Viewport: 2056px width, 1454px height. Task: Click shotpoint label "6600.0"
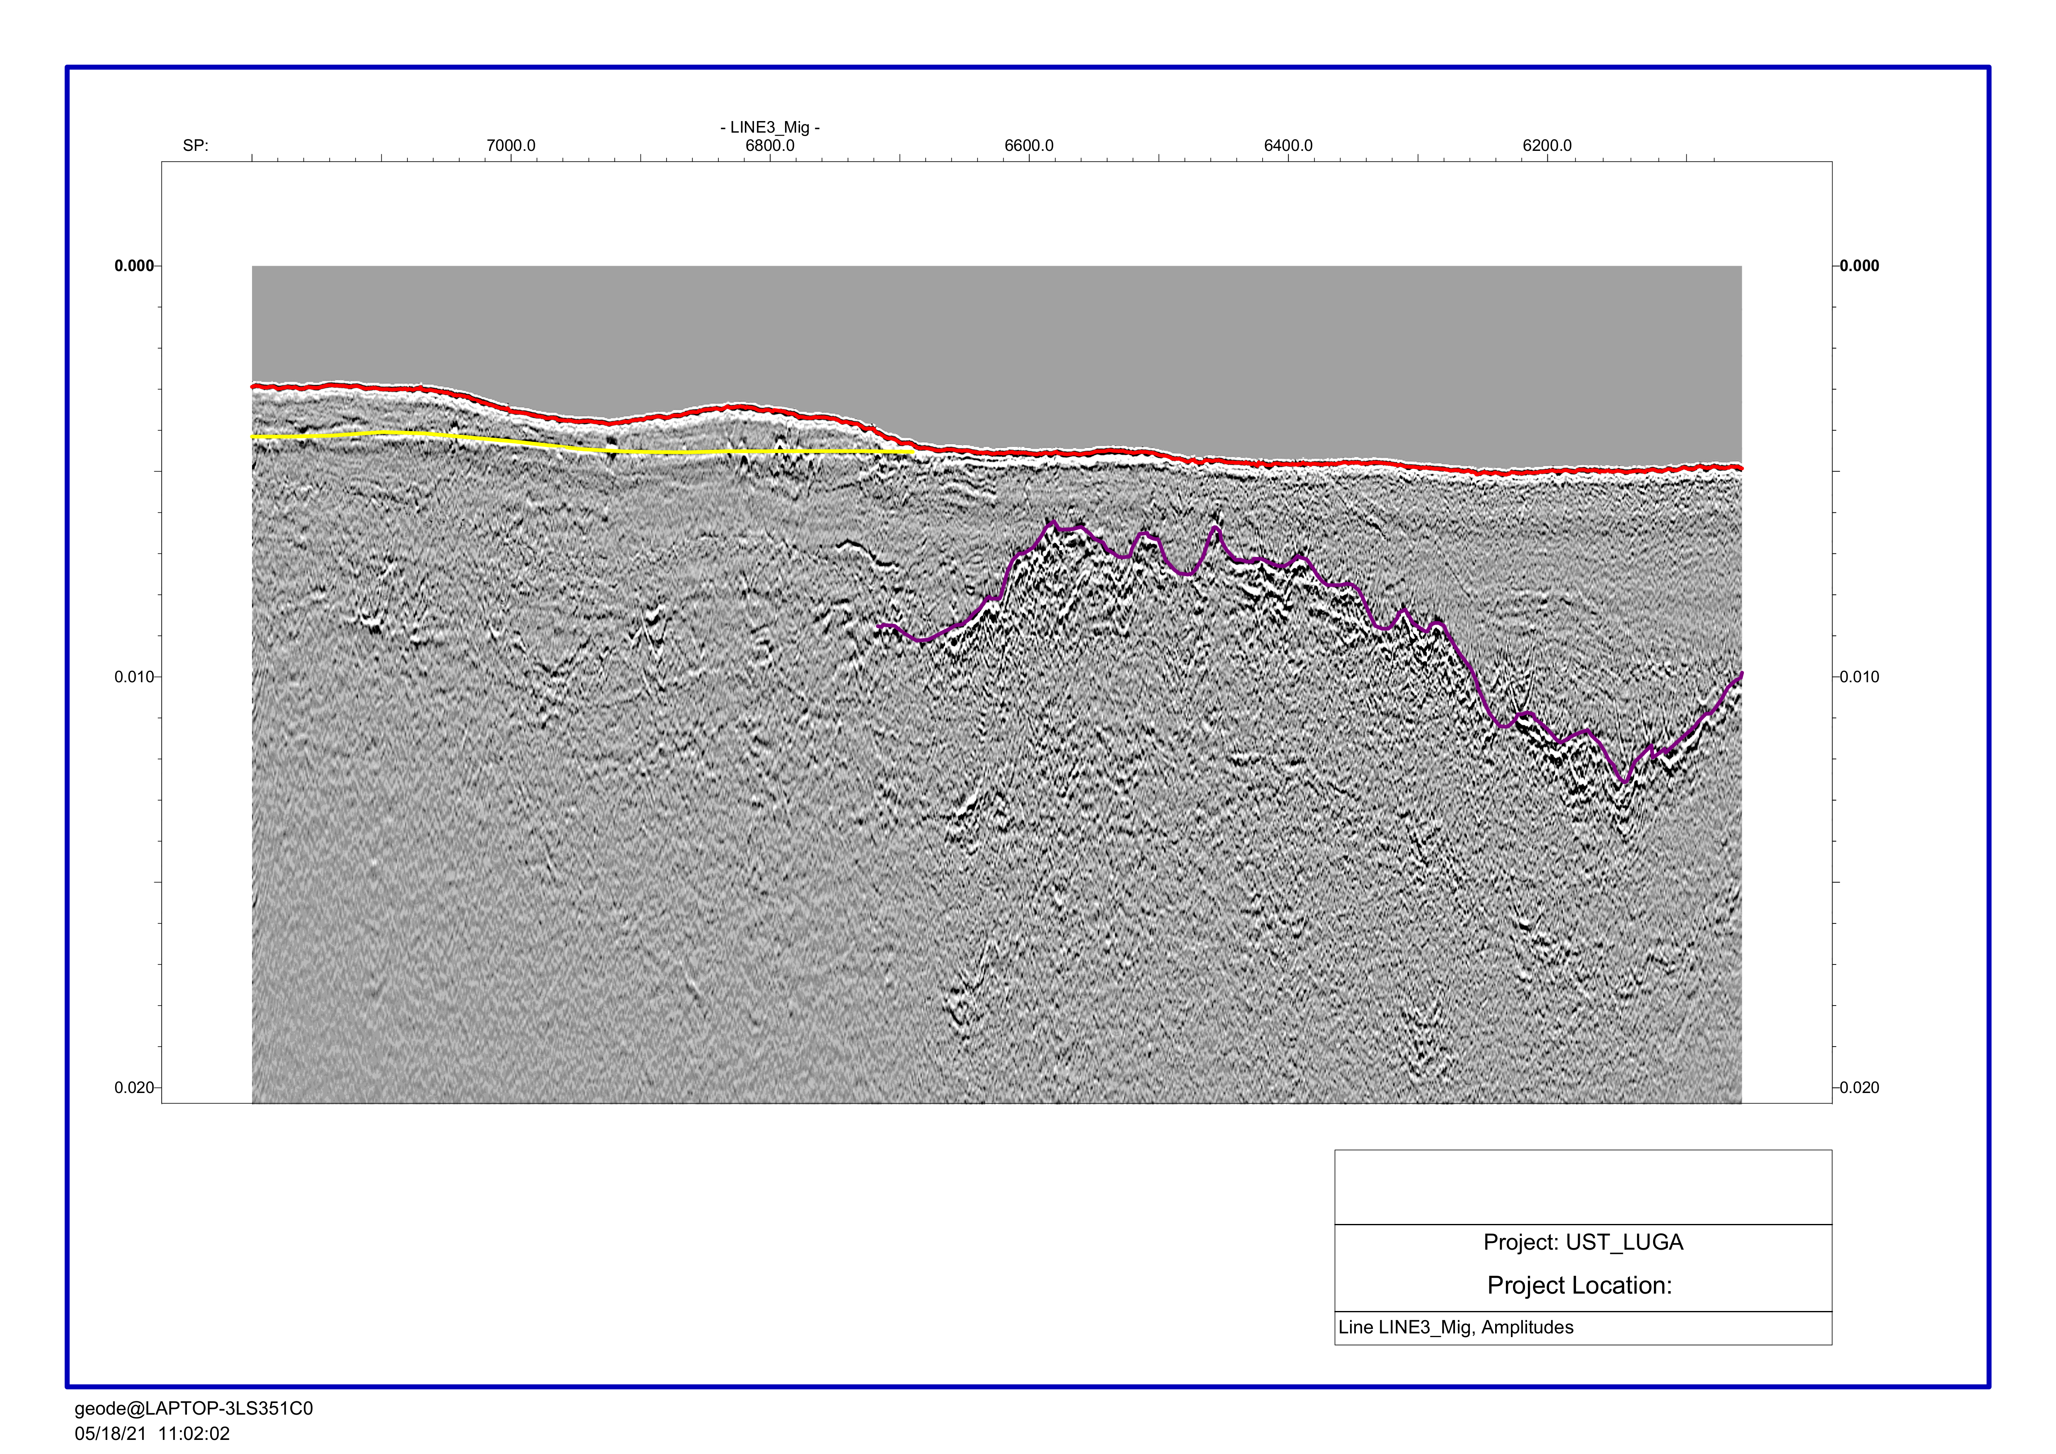(x=1029, y=145)
